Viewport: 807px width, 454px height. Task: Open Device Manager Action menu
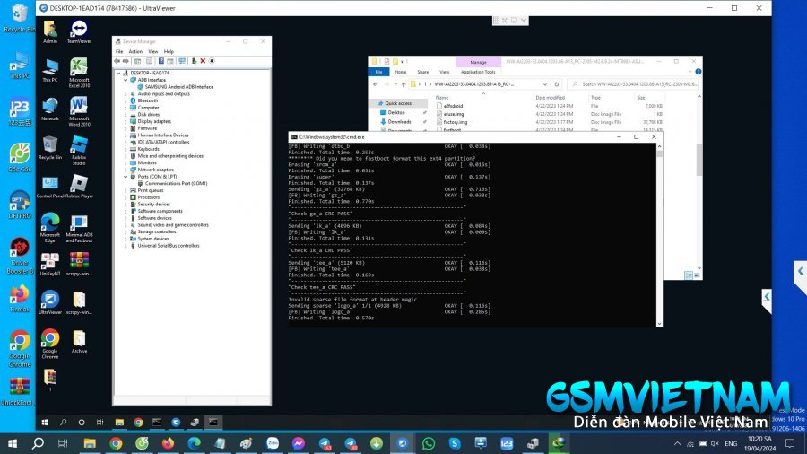point(135,51)
